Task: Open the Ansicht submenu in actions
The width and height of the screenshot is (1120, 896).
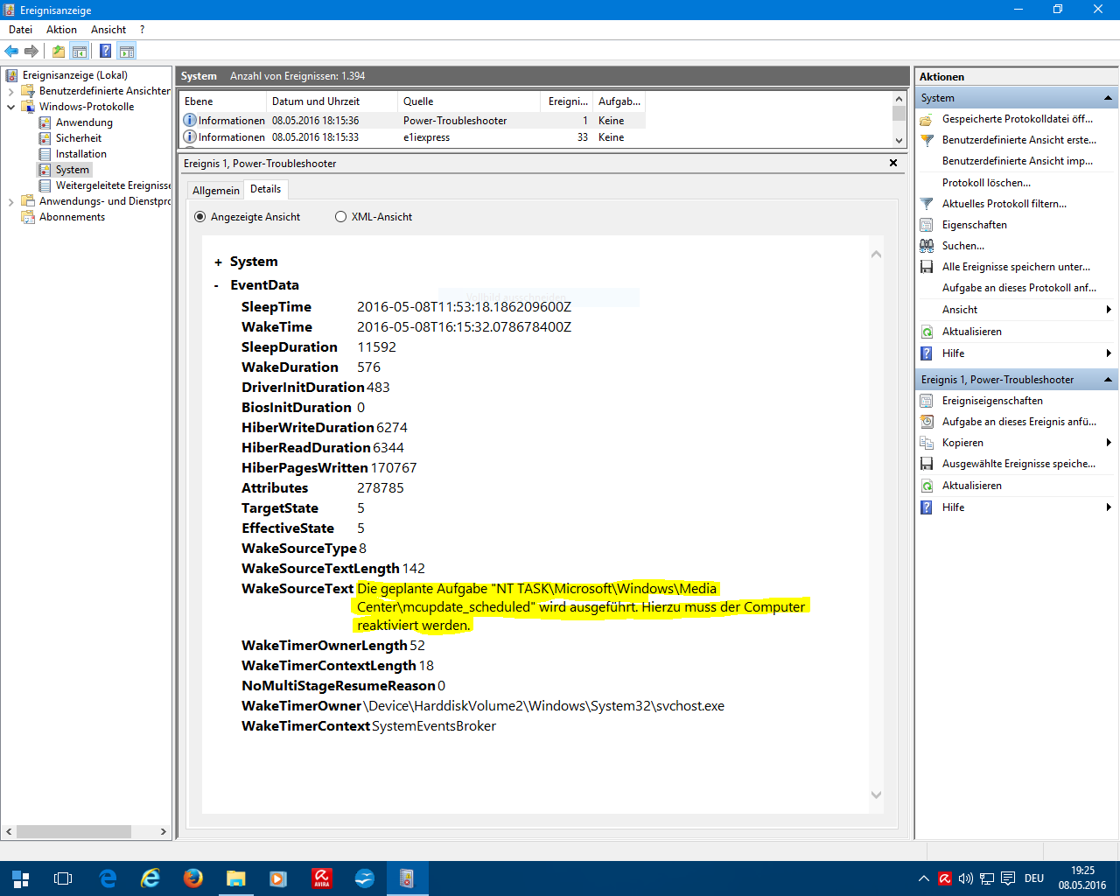Action: pos(1017,310)
